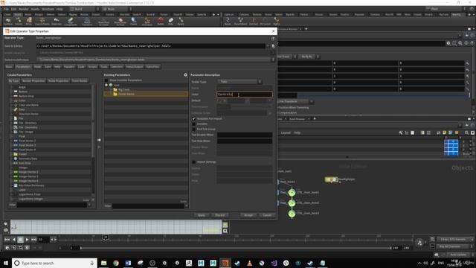
Task: Toggle Show Invisible Parameters checkbox
Action: [106, 80]
